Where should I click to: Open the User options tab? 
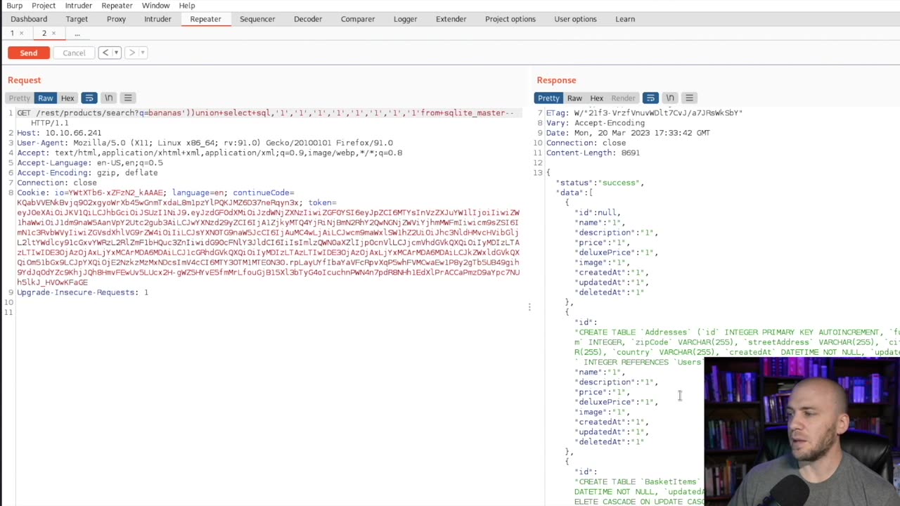point(575,19)
